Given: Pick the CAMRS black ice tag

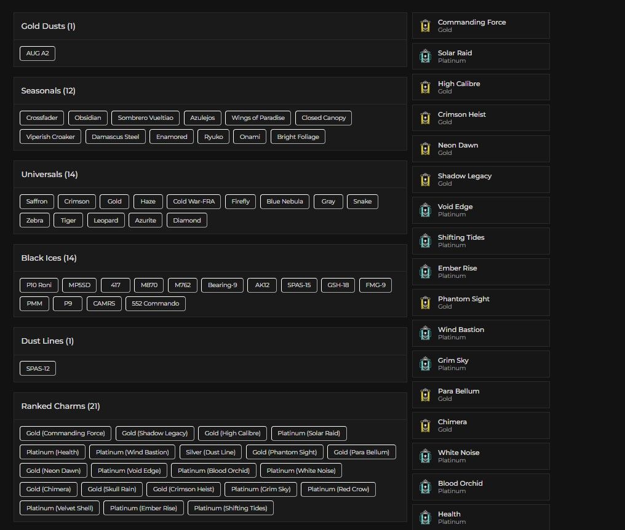Looking at the screenshot, I should 104,304.
